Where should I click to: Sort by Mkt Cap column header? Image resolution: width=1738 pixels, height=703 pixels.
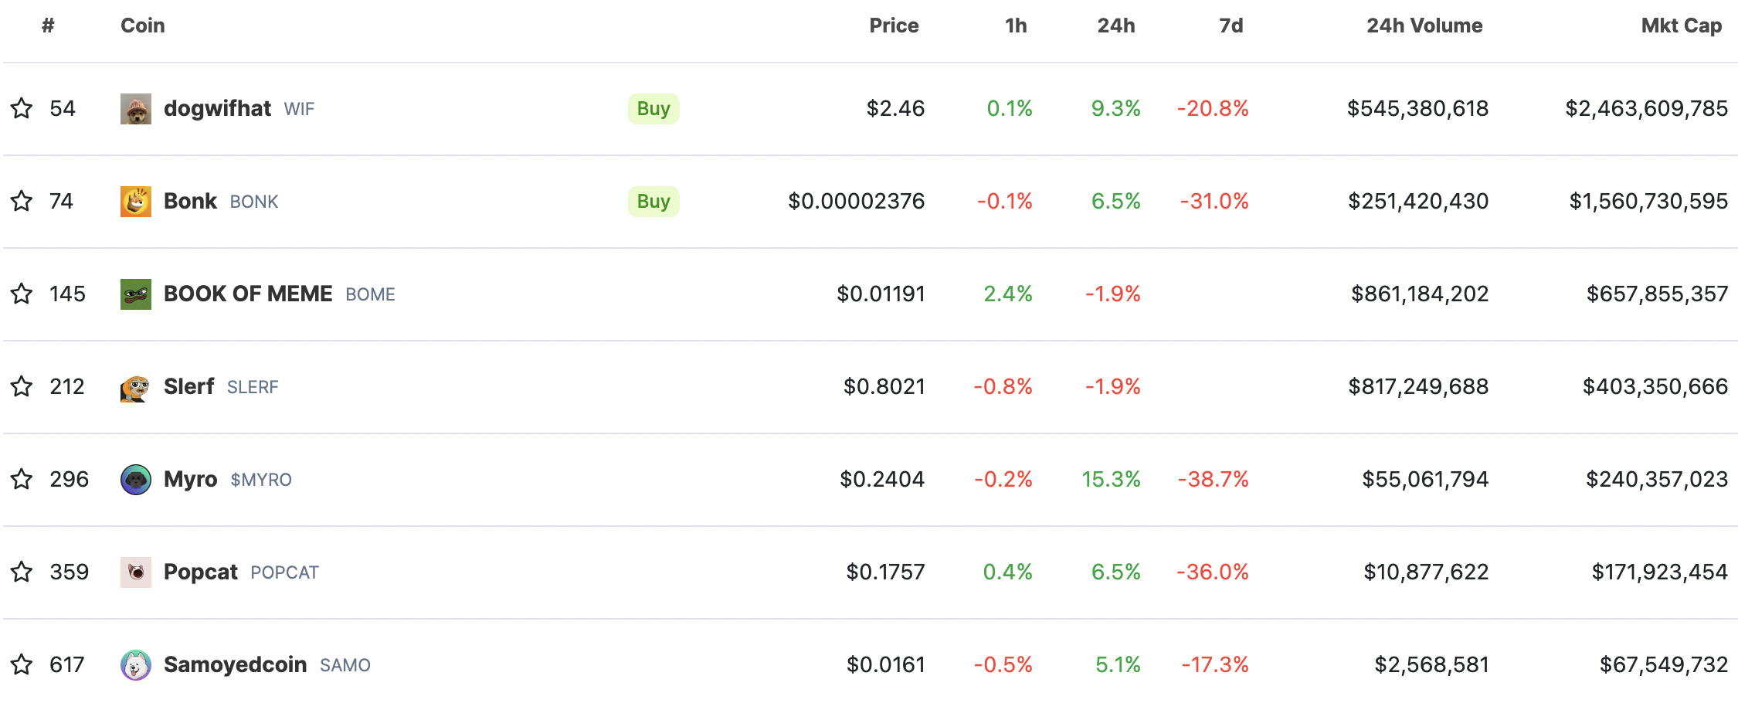tap(1681, 25)
